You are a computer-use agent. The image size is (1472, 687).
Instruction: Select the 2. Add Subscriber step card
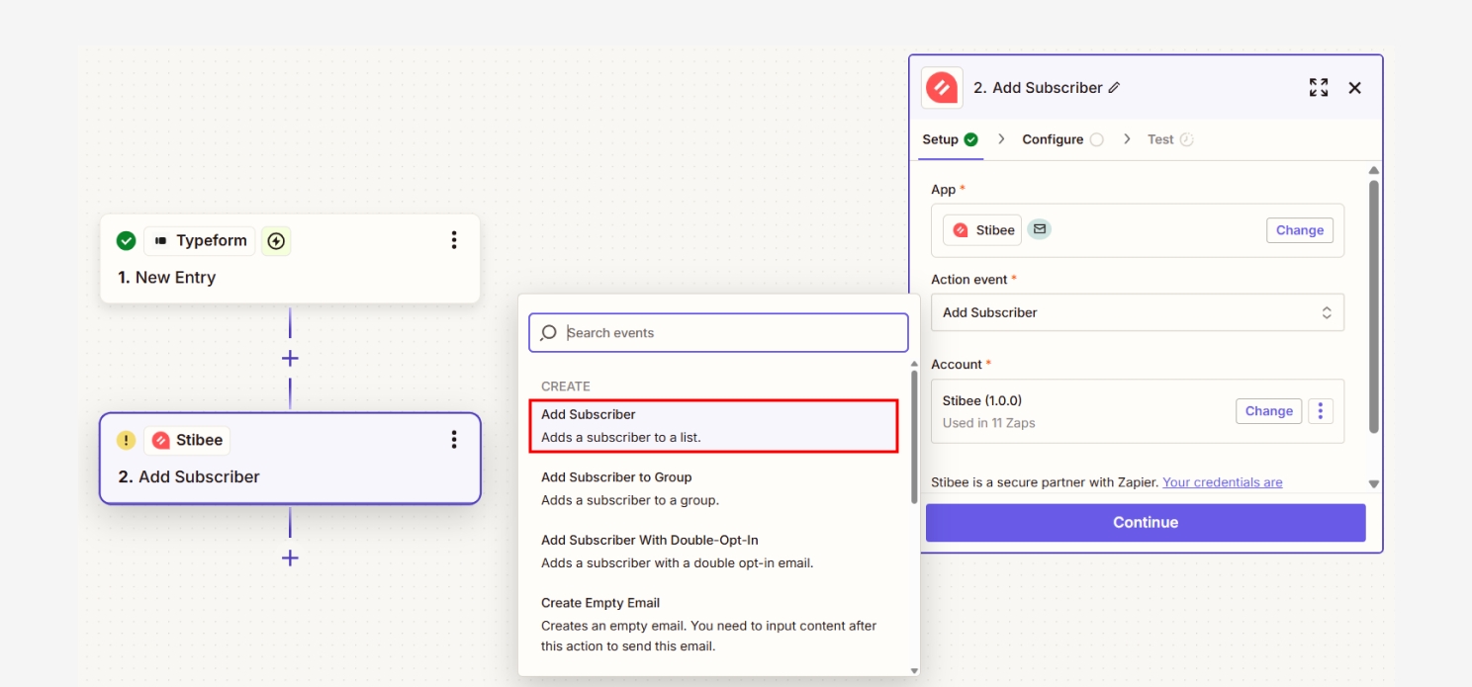(290, 459)
